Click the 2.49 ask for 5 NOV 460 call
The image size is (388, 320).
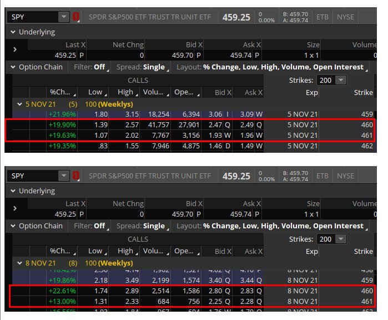click(246, 125)
